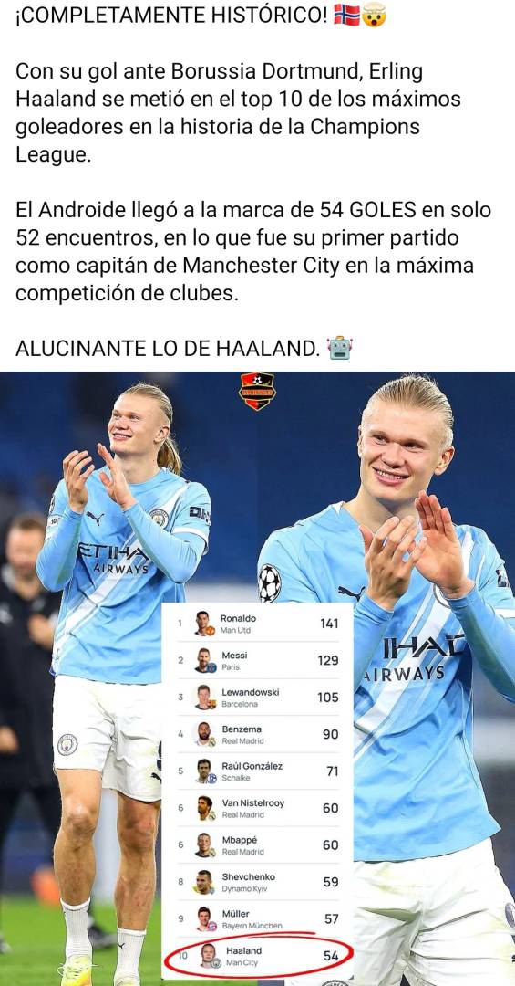Click Lewandowski's avatar in the ranking
The image size is (515, 986).
click(x=204, y=698)
